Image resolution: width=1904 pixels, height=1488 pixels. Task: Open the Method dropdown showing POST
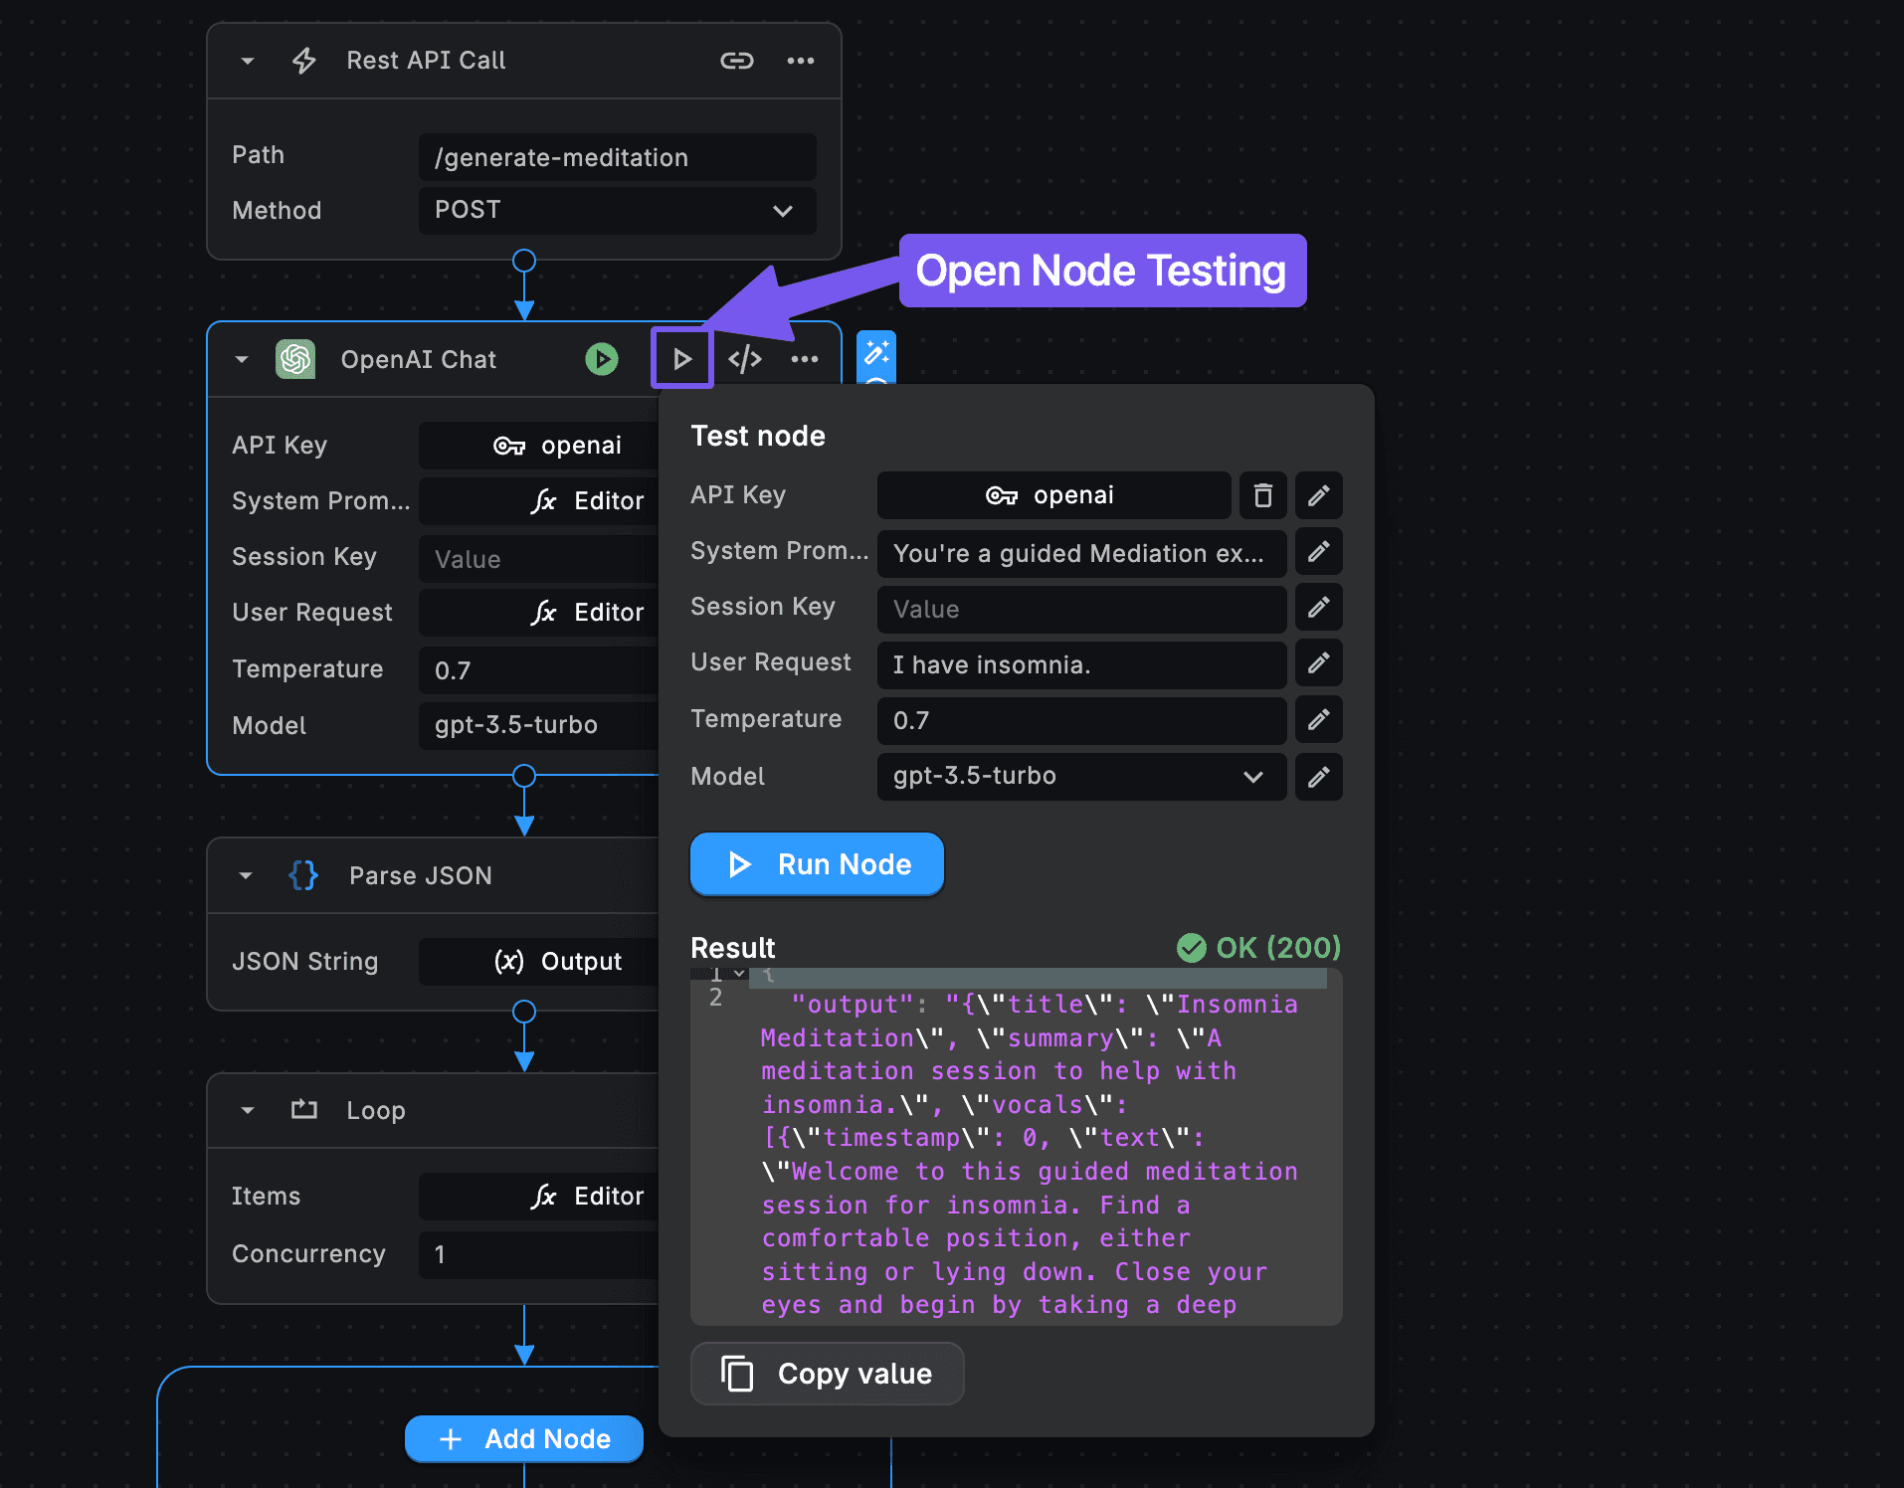(617, 211)
